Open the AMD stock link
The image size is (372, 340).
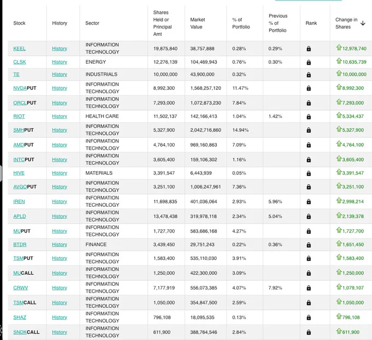(x=19, y=145)
